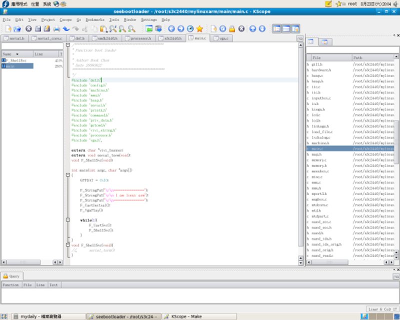Print the document using the printer icon
Screen dimensions: 400x320
(56, 29)
